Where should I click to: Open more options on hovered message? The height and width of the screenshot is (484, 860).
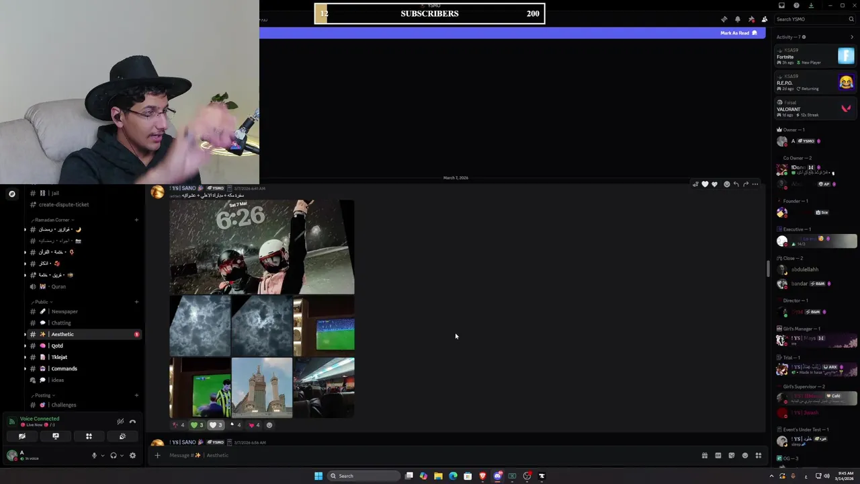point(755,184)
